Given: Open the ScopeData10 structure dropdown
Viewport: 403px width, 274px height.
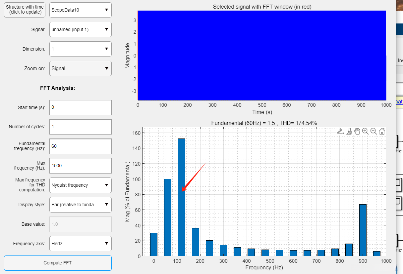Looking at the screenshot, I should 80,10.
